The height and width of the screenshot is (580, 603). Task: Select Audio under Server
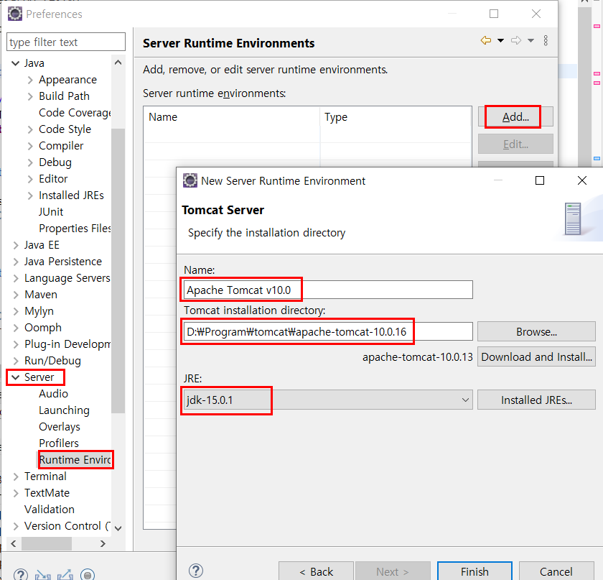tap(53, 394)
